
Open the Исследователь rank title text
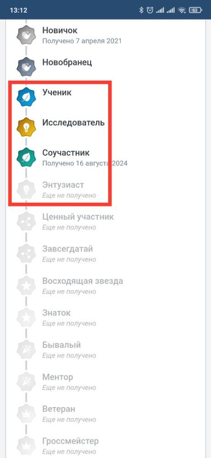click(73, 122)
